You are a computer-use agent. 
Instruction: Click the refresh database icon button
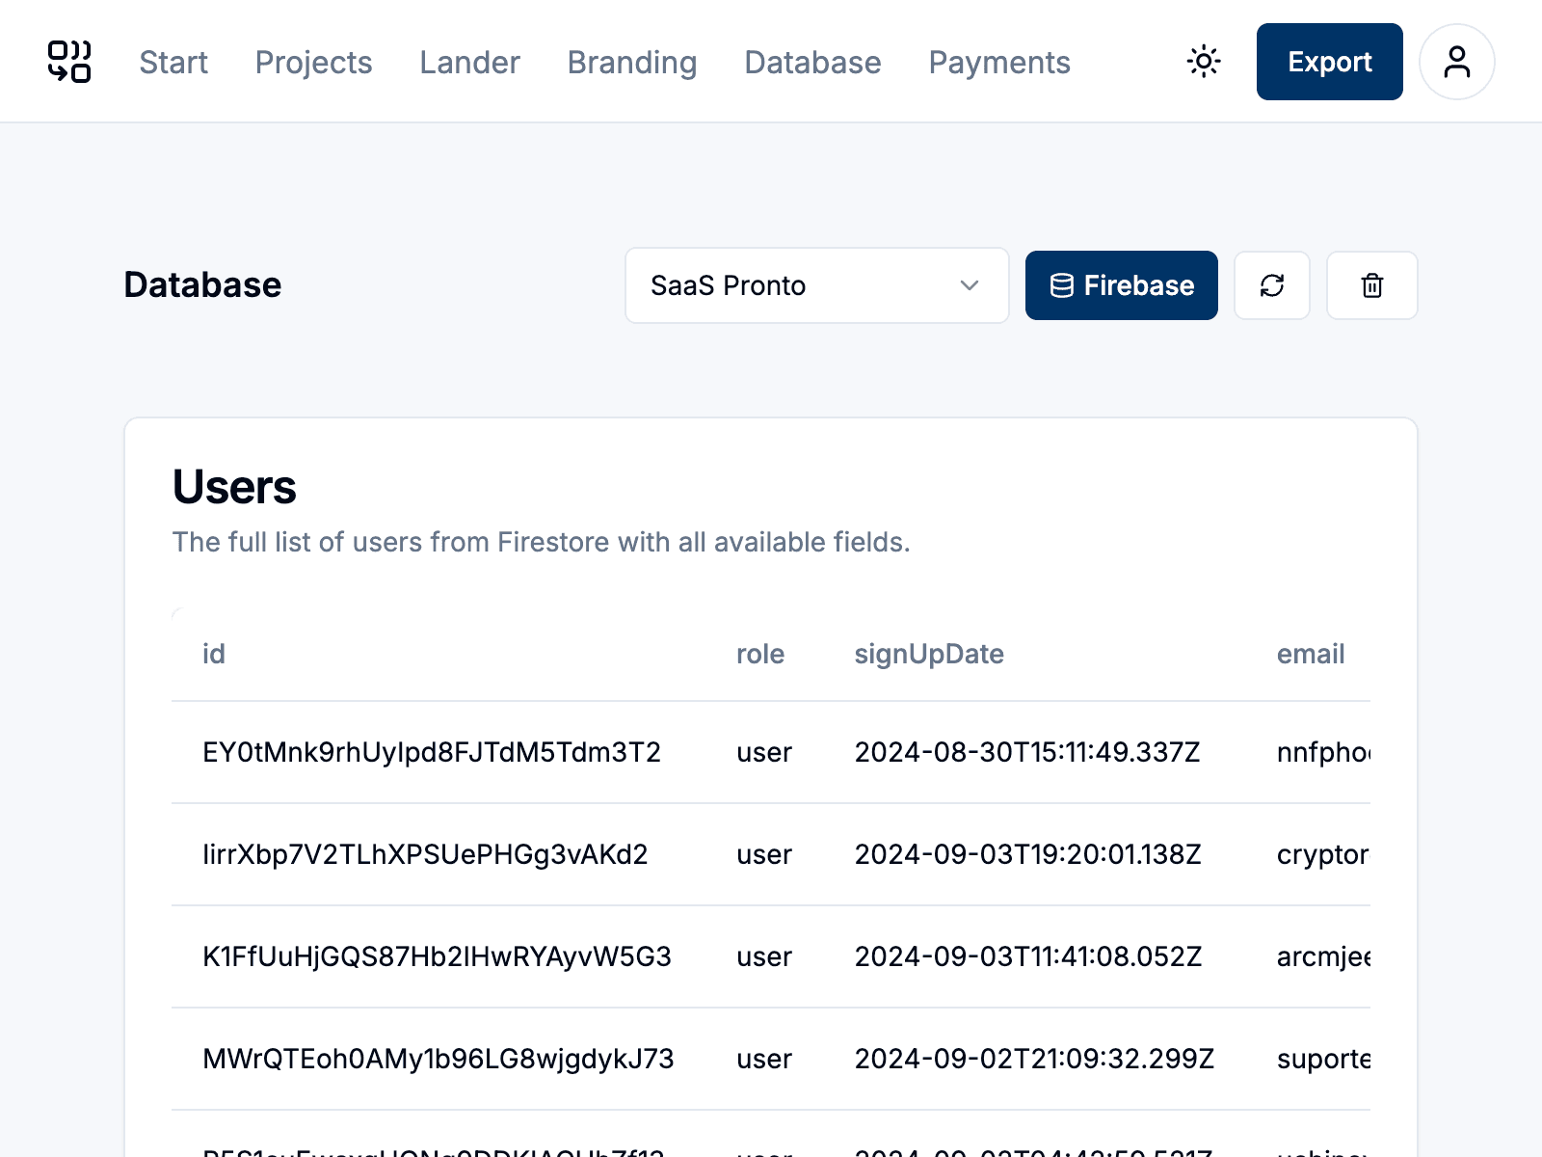[x=1272, y=285]
